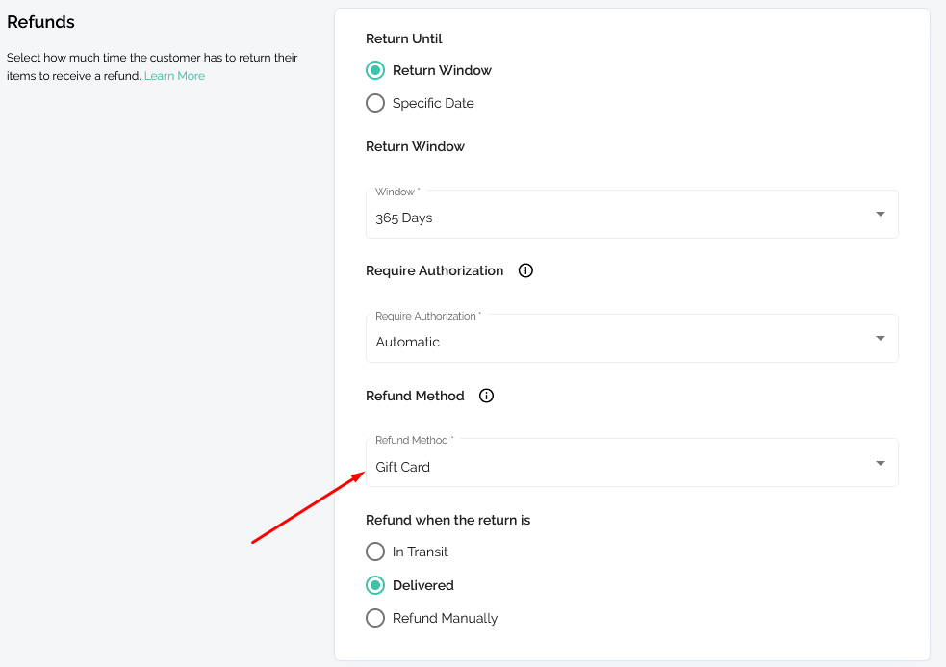Open the 365 Days window dropdown
The image size is (946, 667).
pyautogui.click(x=631, y=215)
